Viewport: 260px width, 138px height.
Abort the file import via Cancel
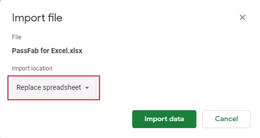[226, 119]
